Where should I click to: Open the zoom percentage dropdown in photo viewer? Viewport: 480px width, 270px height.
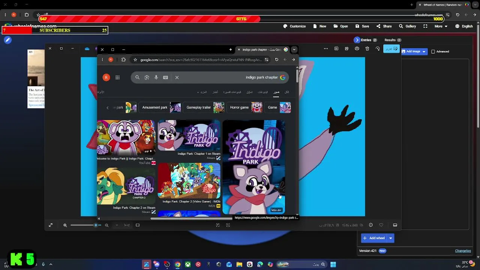(x=117, y=225)
